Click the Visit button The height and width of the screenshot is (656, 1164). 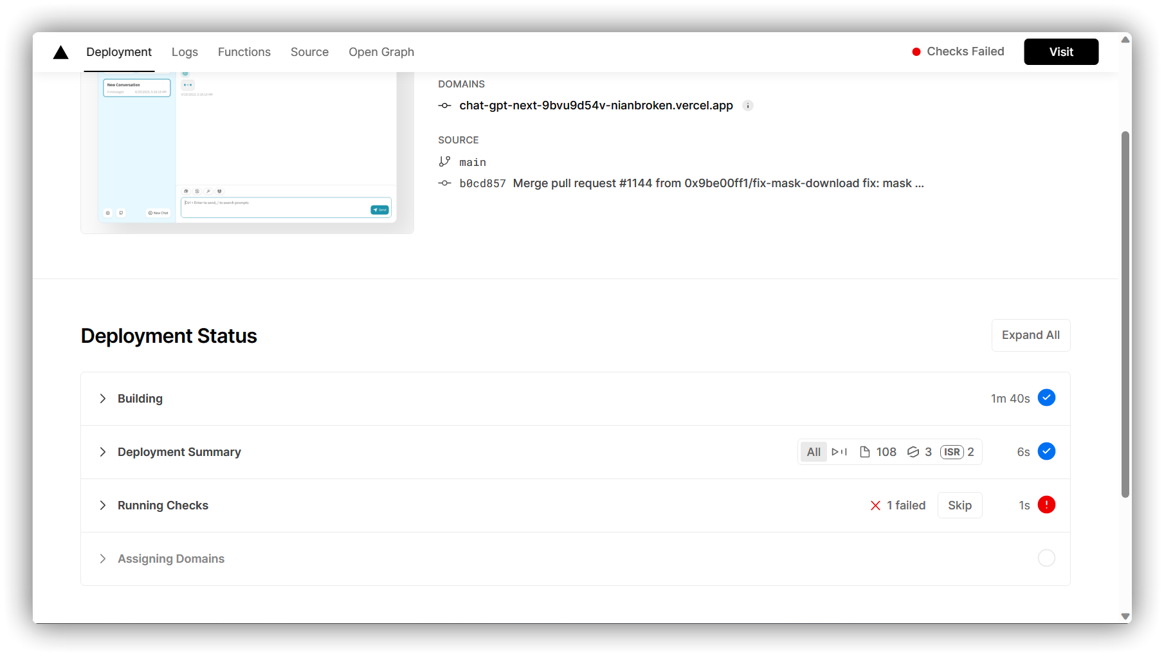(x=1060, y=51)
